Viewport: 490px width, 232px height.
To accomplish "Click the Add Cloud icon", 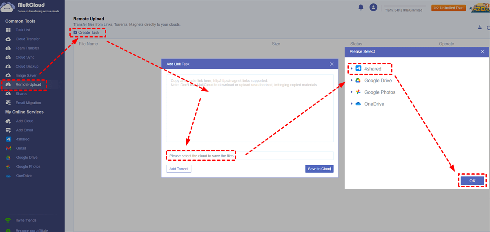I will [x=8, y=121].
